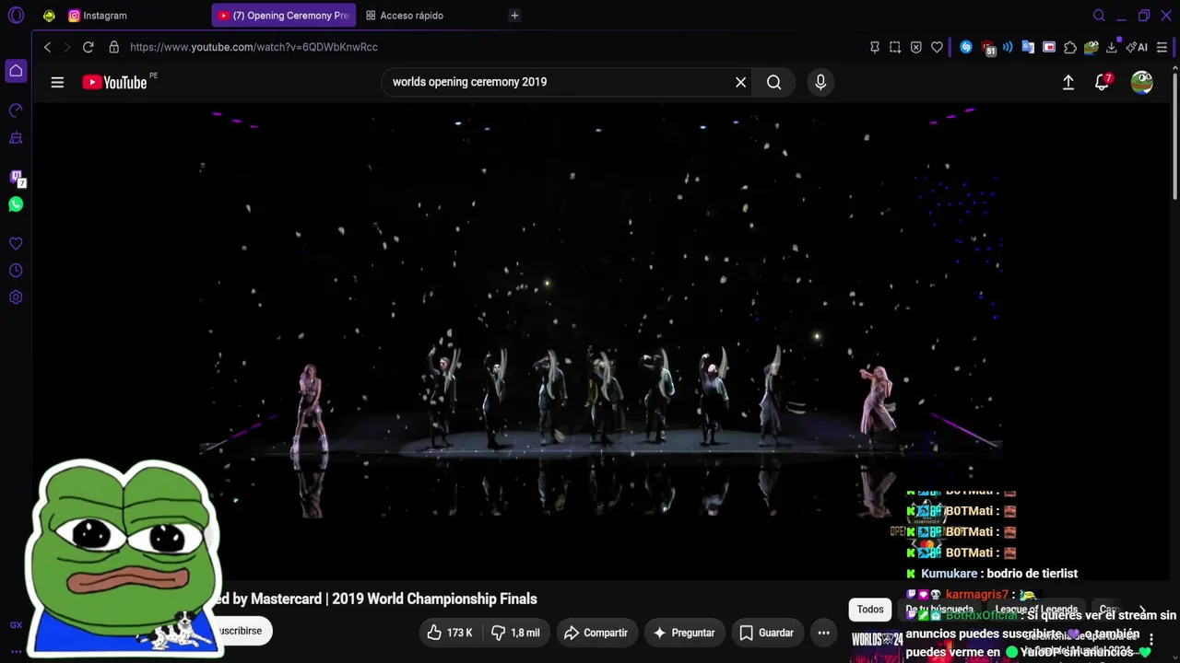Focus the address bar URL

point(254,47)
